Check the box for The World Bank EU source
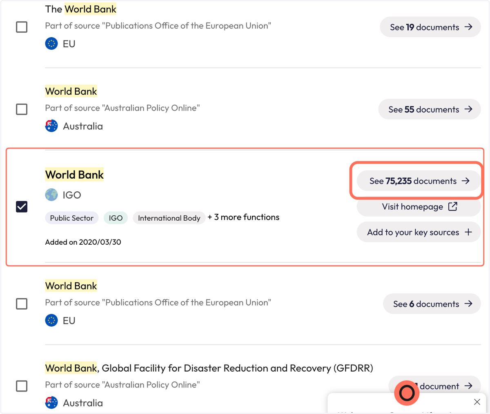The height and width of the screenshot is (414, 490). click(x=22, y=27)
